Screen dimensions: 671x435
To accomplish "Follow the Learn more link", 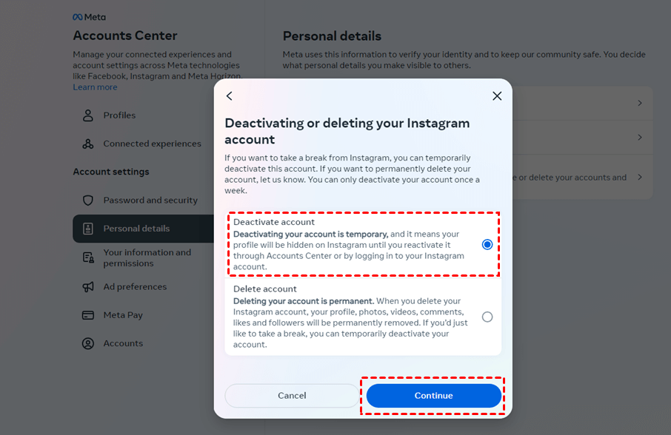I will point(95,87).
